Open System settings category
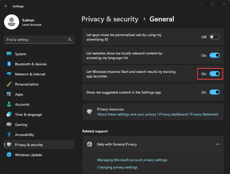This screenshot has width=230, height=174. [20, 54]
